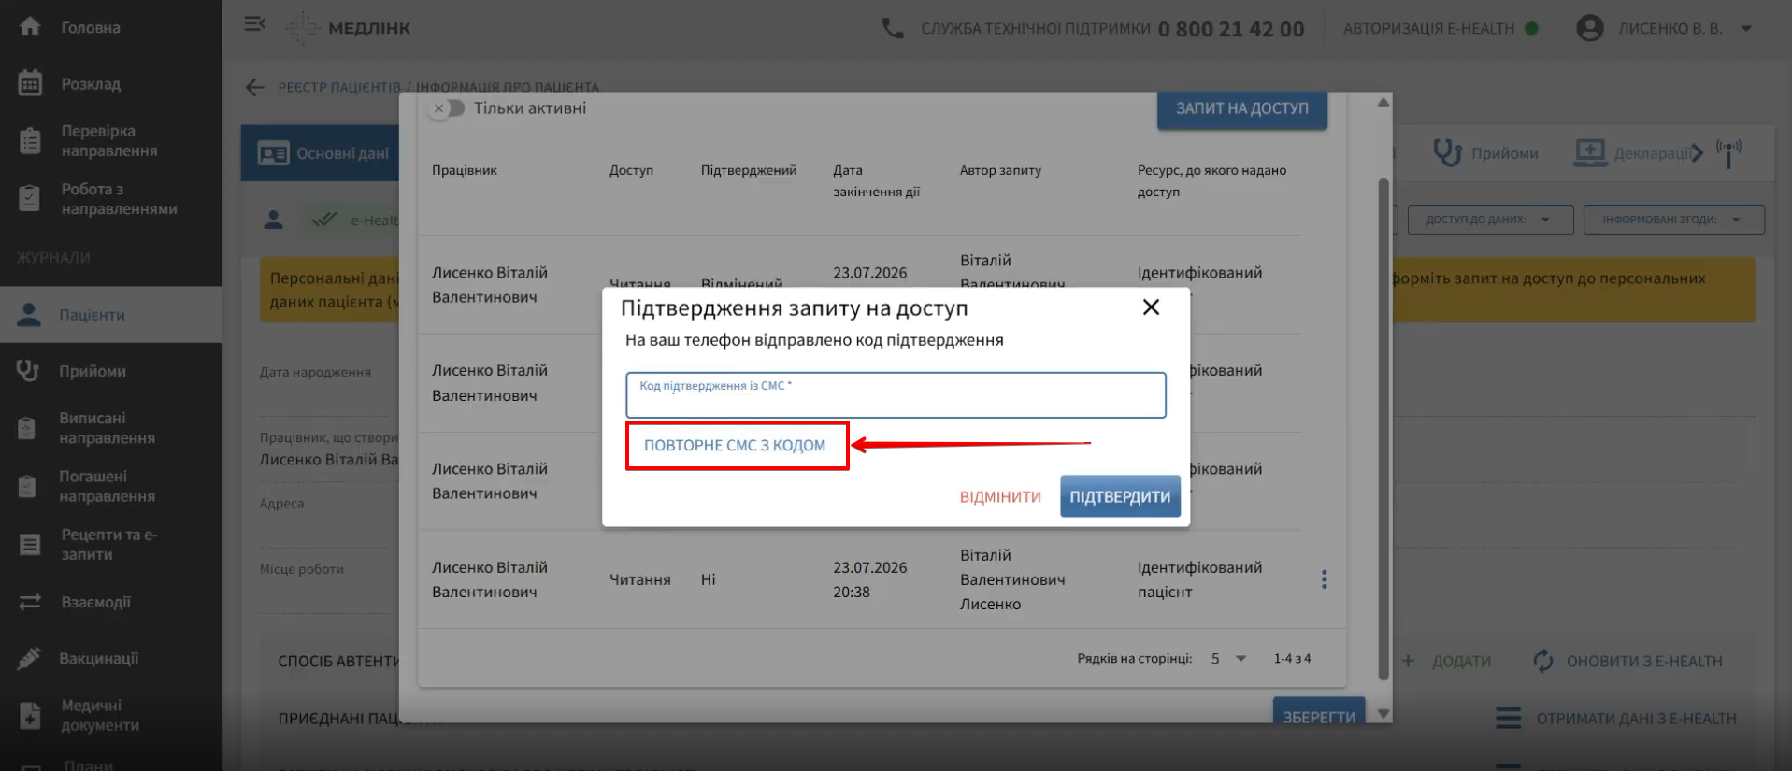
Task: Click the 23.07.2026 20:38 date cell
Action: tap(870, 579)
